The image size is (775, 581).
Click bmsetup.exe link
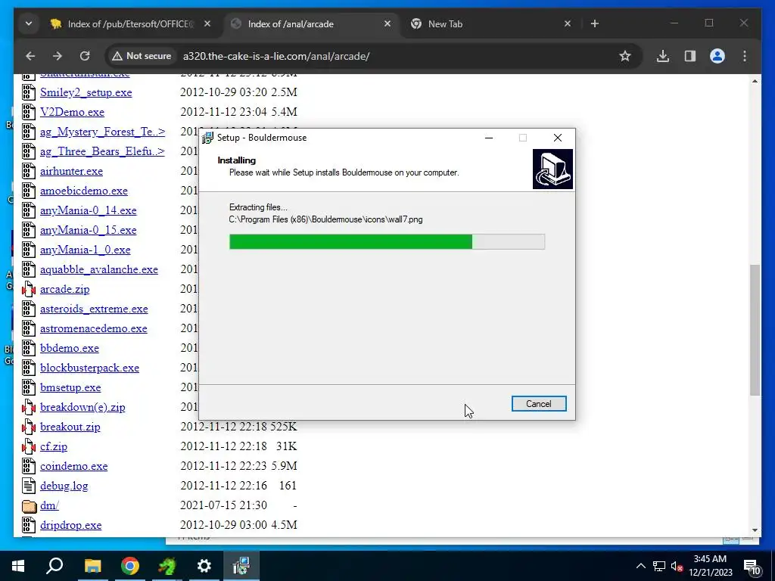point(70,387)
